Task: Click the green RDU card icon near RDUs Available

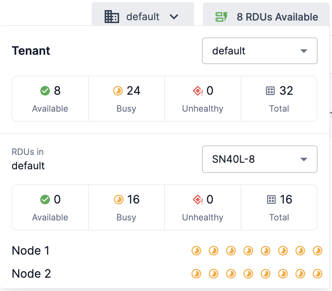Action: (221, 16)
